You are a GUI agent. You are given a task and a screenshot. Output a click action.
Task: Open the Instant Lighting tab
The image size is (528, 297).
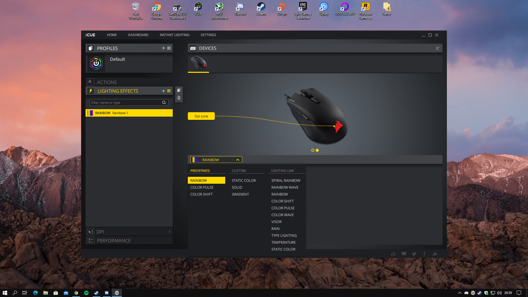[x=174, y=35]
